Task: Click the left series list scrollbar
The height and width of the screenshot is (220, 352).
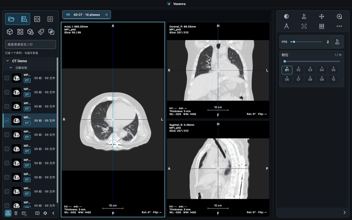Action: 57,130
